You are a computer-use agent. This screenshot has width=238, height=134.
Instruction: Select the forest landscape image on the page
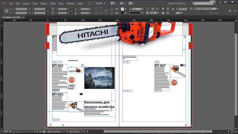coord(99,78)
